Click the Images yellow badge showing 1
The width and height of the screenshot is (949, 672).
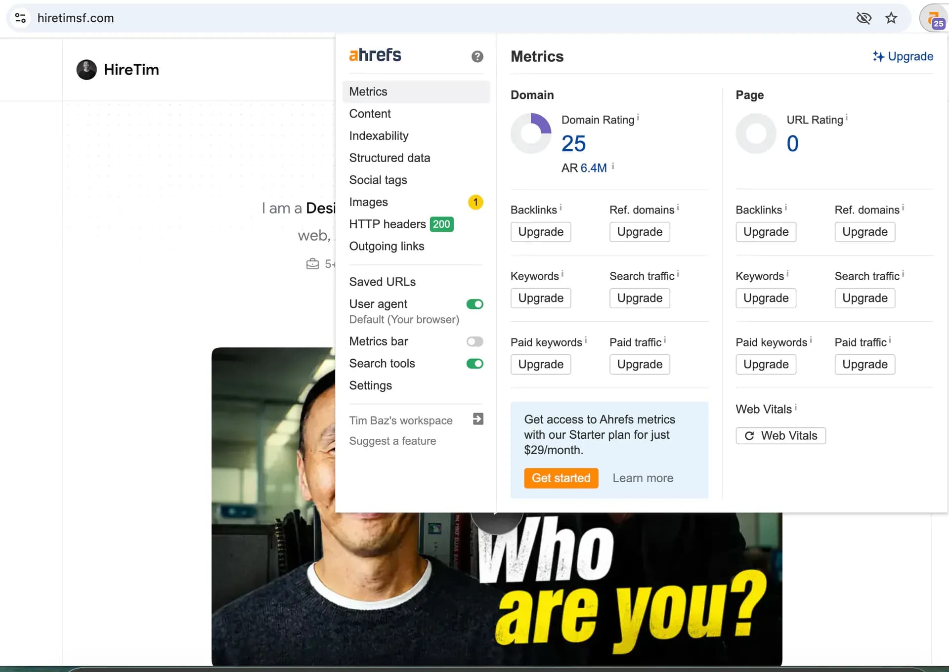475,202
